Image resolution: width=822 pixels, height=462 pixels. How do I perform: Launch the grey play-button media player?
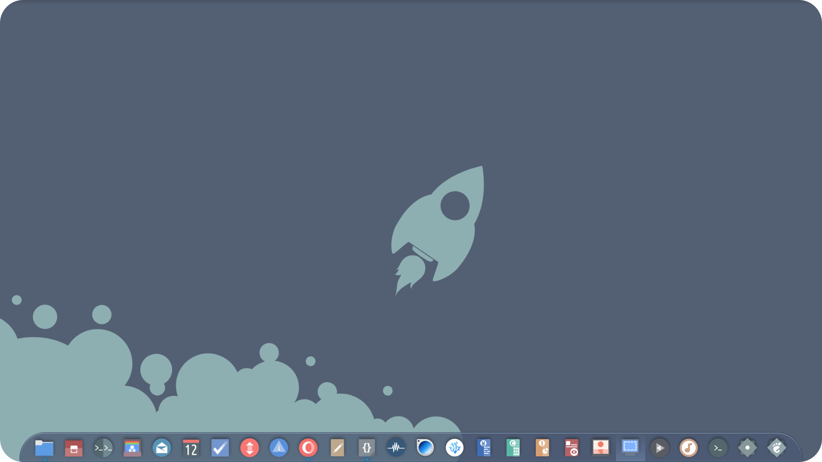660,448
